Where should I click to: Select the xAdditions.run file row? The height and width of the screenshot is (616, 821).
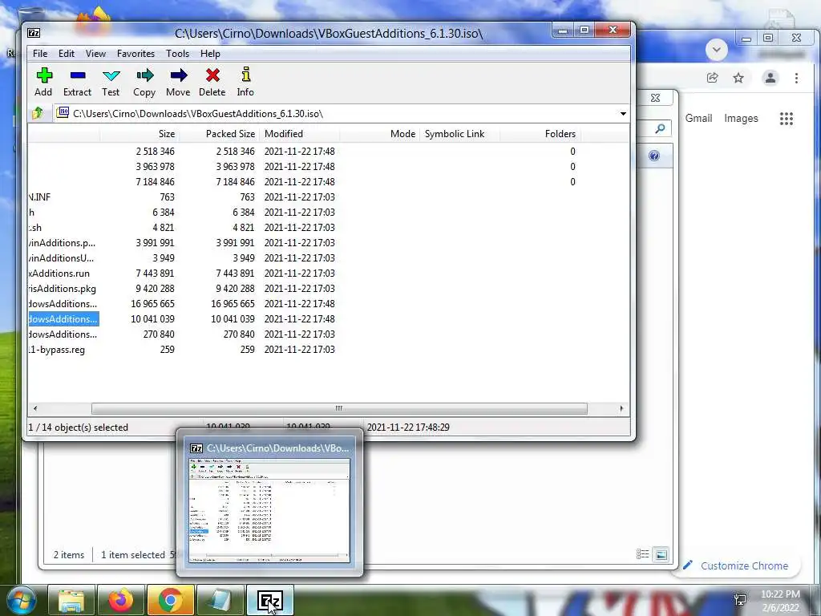pos(328,274)
